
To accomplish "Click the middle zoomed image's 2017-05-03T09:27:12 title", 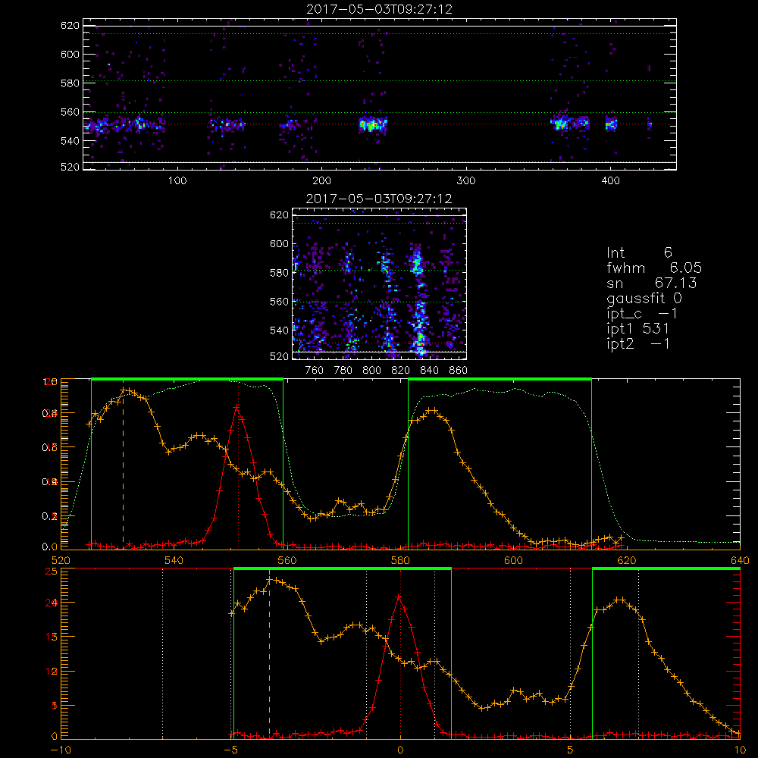I will (379, 199).
